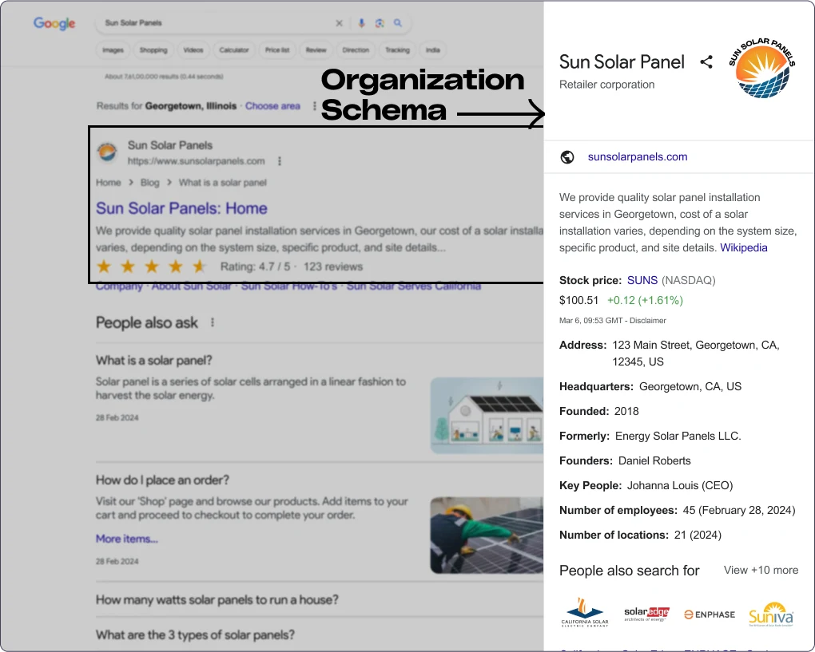This screenshot has height=652, width=815.
Task: Clear the search query with the X
Action: coord(339,23)
